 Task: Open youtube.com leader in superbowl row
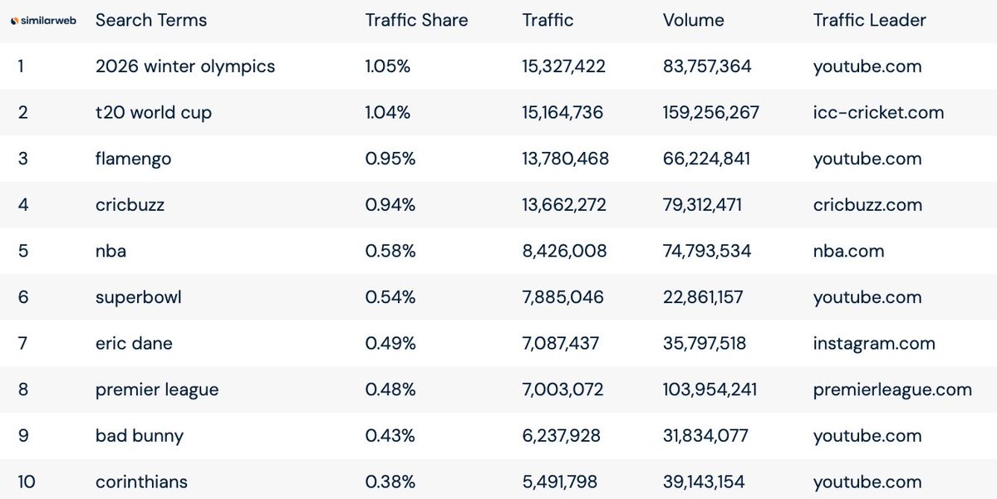click(x=867, y=297)
